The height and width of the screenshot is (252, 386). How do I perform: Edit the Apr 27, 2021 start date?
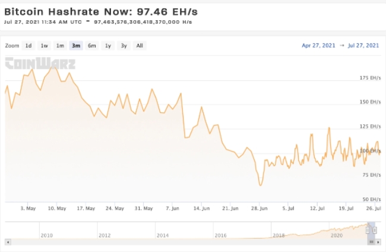pos(318,46)
